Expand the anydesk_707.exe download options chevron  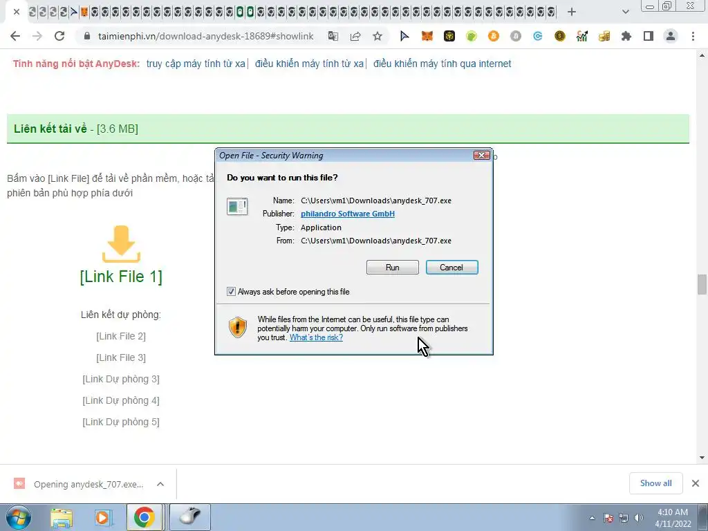click(160, 484)
